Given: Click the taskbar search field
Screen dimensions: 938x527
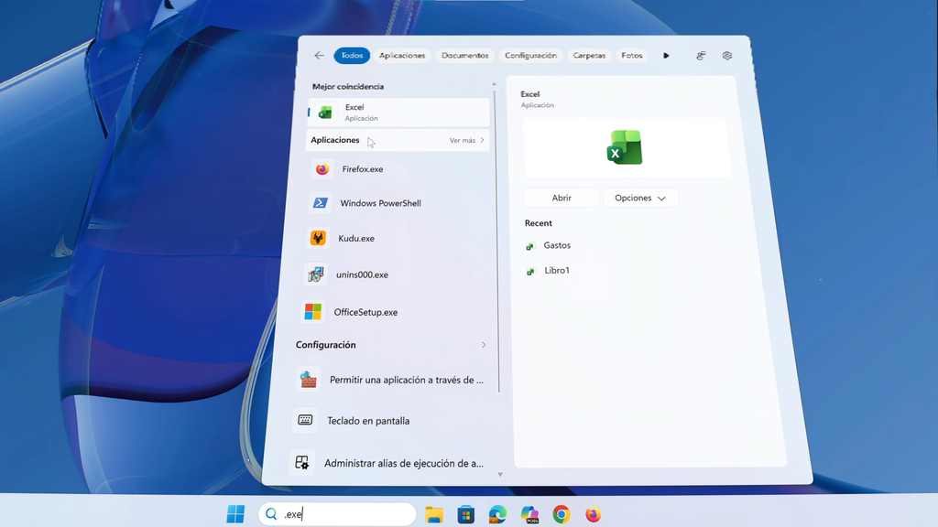Looking at the screenshot, I should click(x=337, y=514).
